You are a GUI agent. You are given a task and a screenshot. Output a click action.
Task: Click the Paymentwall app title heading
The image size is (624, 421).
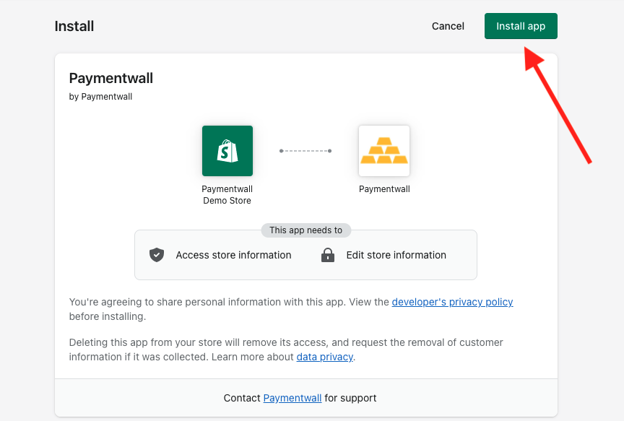[111, 78]
